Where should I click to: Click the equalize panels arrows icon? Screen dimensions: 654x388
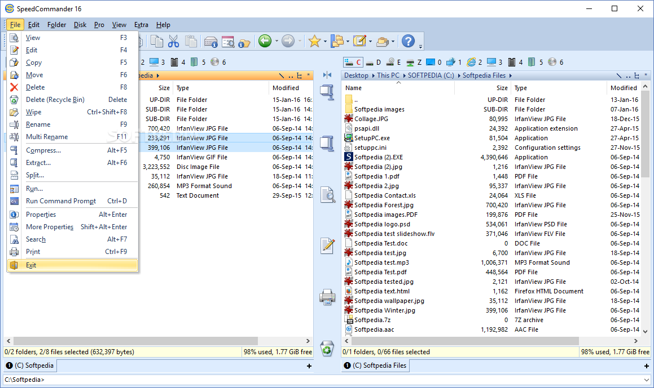327,75
